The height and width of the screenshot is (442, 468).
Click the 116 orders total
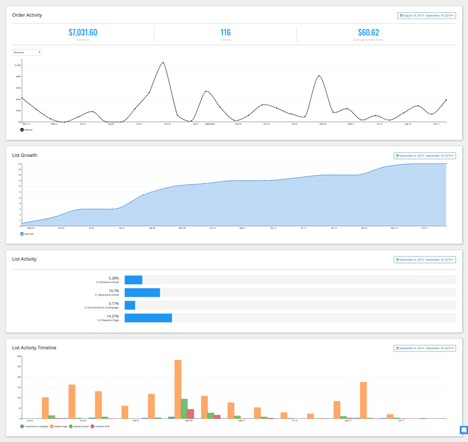[226, 32]
